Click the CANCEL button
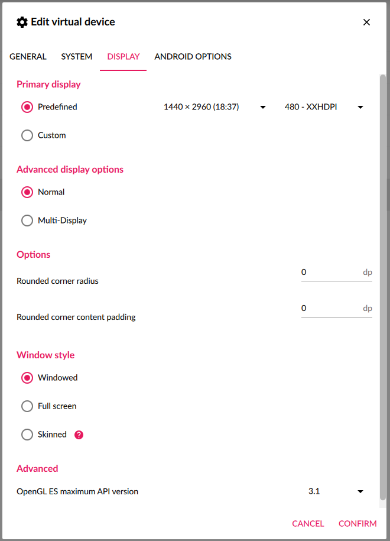Viewport: 390px width, 541px height. (308, 523)
